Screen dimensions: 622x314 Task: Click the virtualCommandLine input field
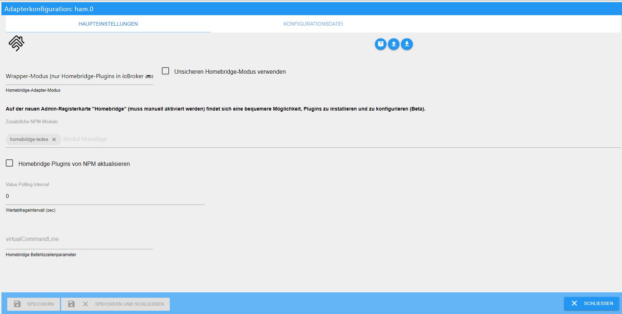(79, 239)
